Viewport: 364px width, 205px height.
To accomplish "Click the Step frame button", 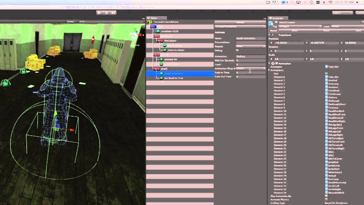I will [x=113, y=13].
